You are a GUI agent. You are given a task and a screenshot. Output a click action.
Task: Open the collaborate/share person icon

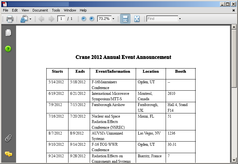point(24,19)
